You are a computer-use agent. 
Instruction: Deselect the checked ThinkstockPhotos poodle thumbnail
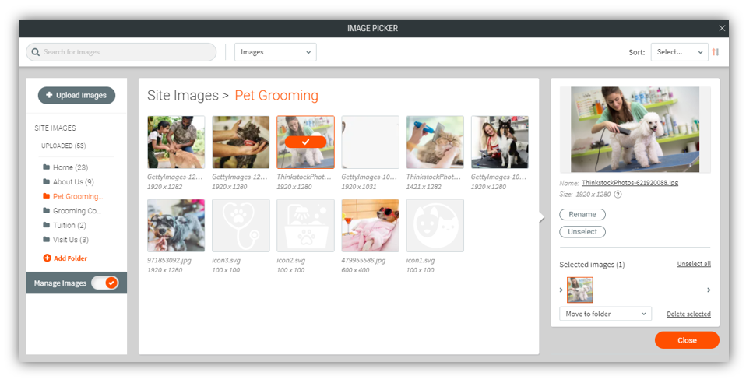click(x=305, y=142)
